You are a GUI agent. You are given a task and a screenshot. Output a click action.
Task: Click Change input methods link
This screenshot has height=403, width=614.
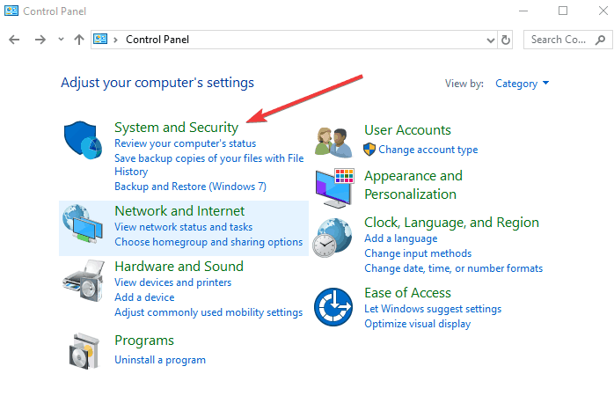[418, 253]
